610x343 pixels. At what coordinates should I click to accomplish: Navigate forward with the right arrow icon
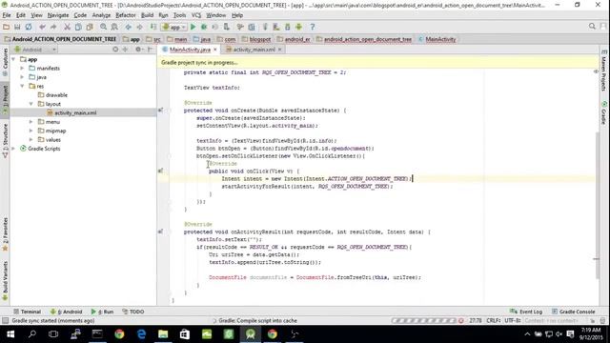pos(139,27)
